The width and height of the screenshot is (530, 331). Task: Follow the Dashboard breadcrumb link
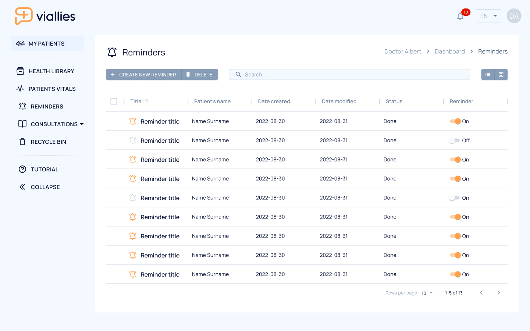pyautogui.click(x=450, y=51)
